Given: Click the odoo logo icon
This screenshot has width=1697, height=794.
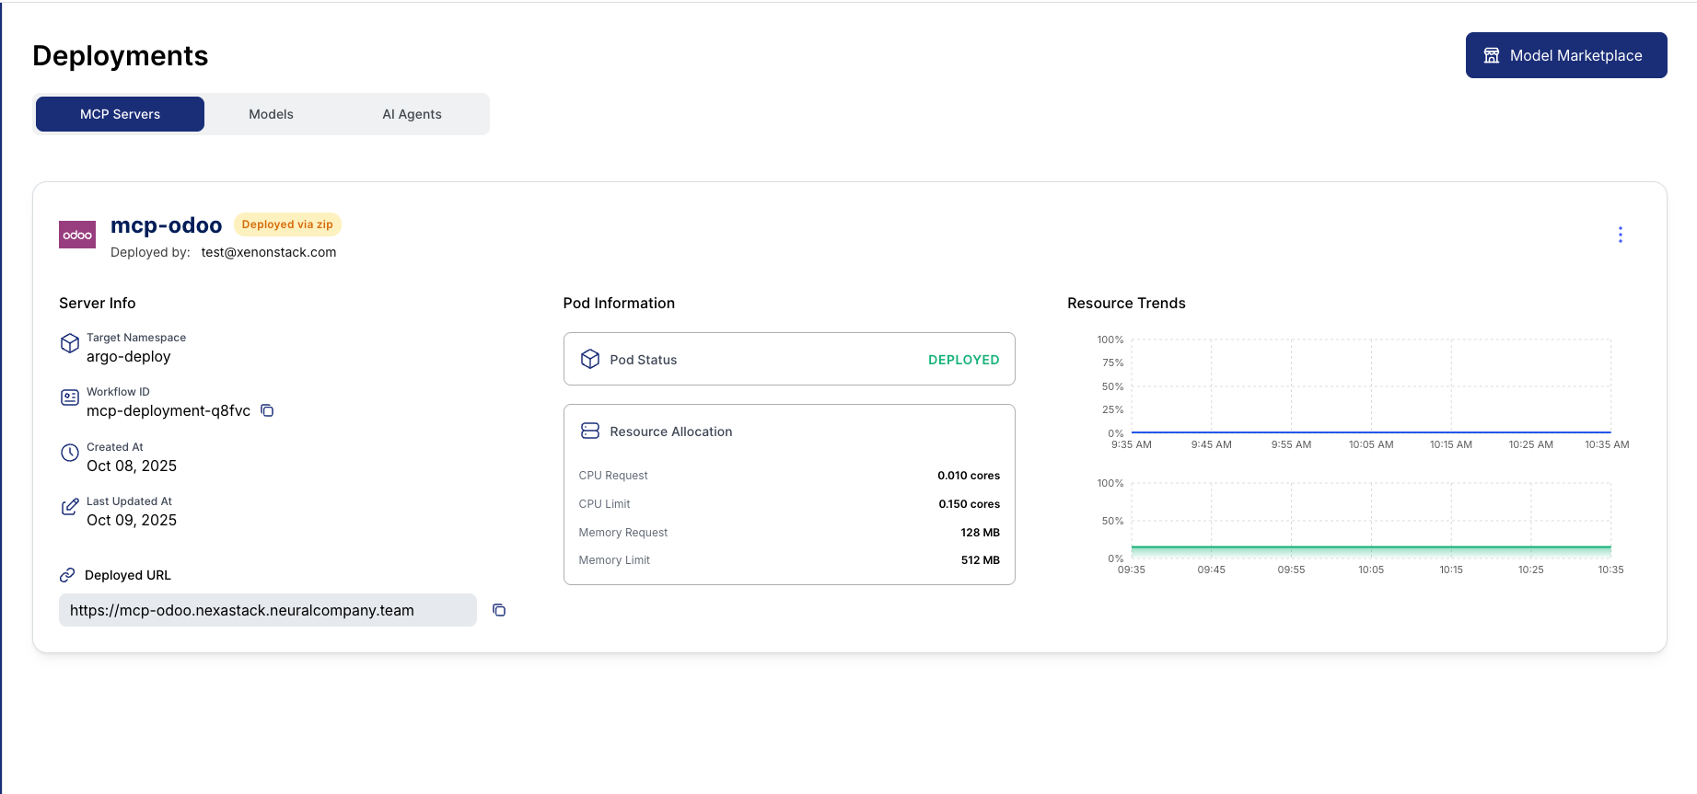Looking at the screenshot, I should point(77,235).
